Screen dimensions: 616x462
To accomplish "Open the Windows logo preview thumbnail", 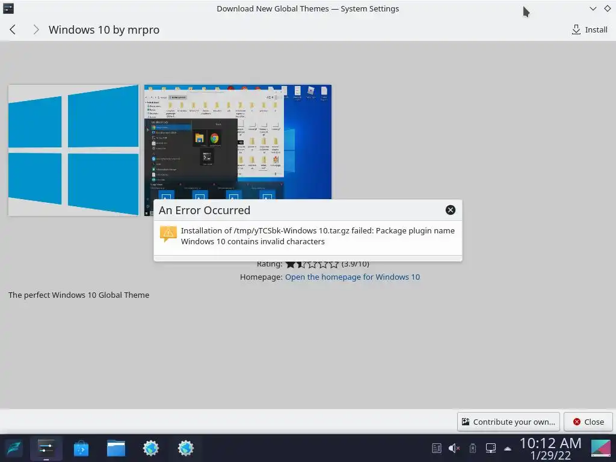I will (x=74, y=150).
